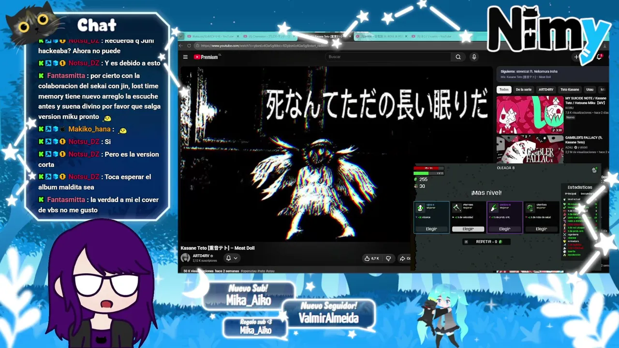Click the potato character icon beside Oleada 8
Image resolution: width=619 pixels, height=348 pixels.
tap(594, 170)
